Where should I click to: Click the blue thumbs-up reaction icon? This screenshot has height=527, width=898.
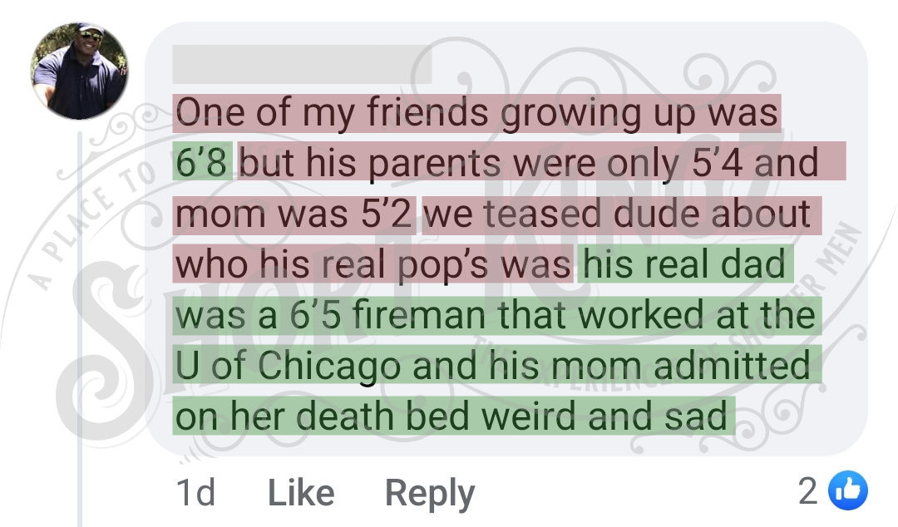pyautogui.click(x=848, y=490)
